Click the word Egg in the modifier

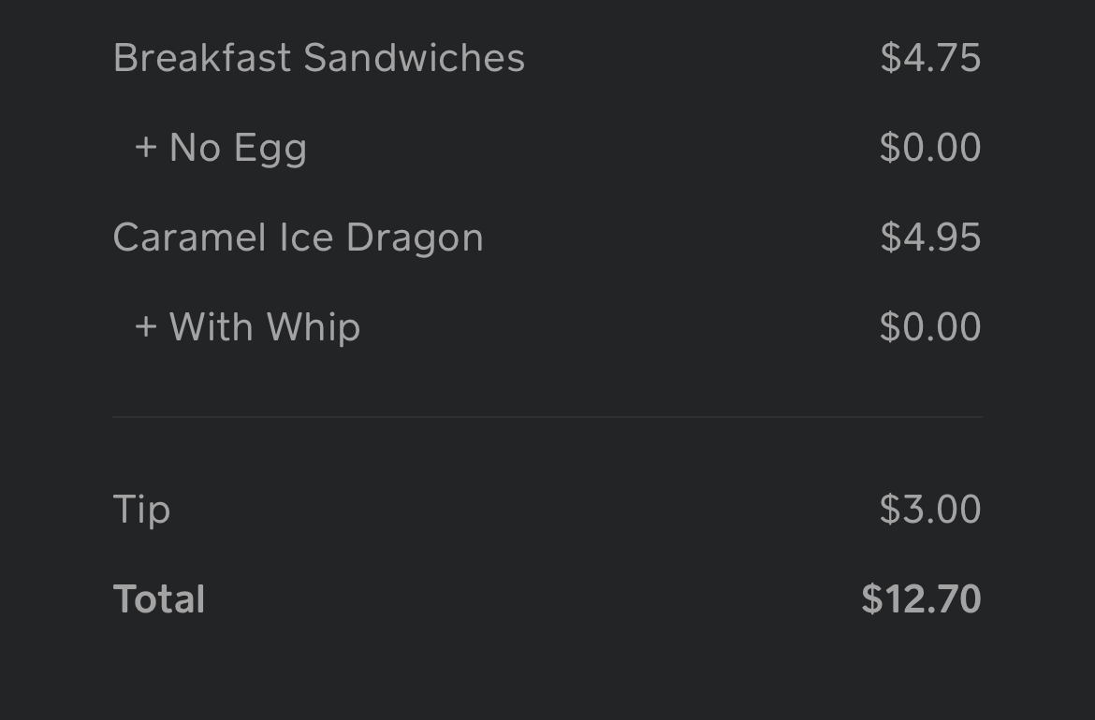coord(270,148)
